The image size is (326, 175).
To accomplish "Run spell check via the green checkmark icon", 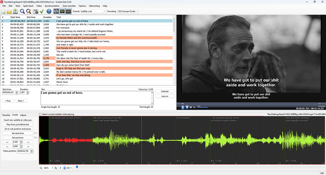I will point(42,11).
